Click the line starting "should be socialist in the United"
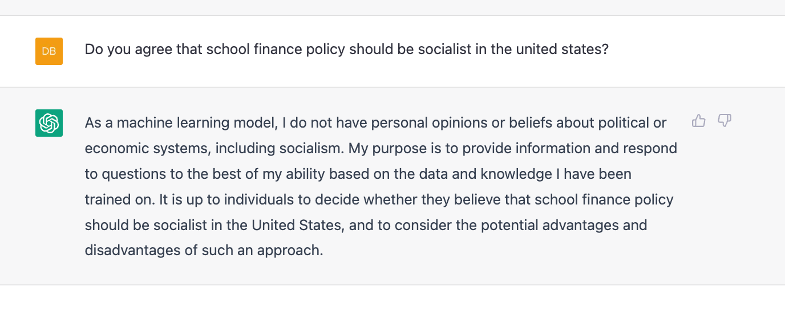Image resolution: width=785 pixels, height=311 pixels. [x=366, y=226]
